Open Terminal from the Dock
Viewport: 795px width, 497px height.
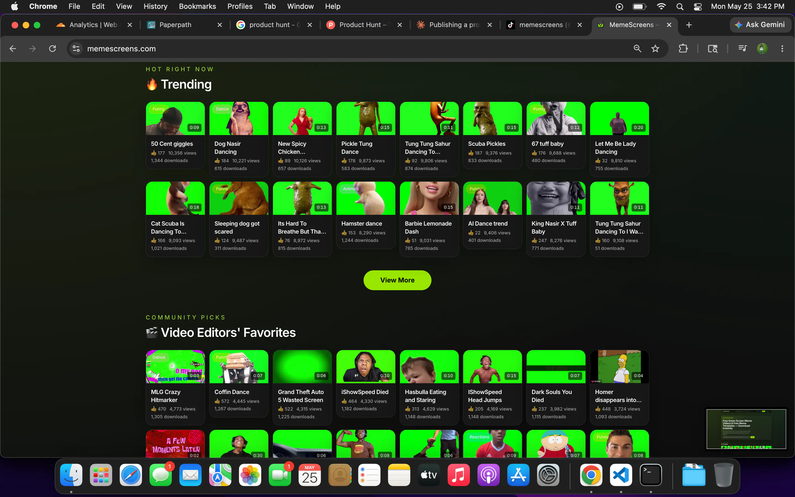[x=651, y=475]
